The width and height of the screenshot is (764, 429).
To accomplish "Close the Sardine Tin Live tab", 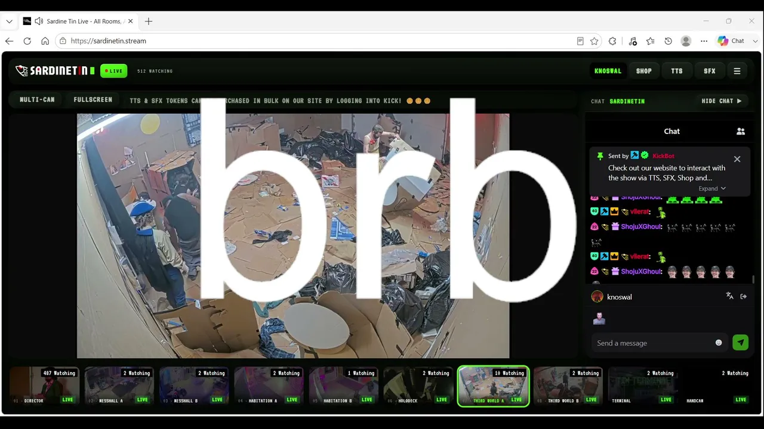I will tap(130, 21).
